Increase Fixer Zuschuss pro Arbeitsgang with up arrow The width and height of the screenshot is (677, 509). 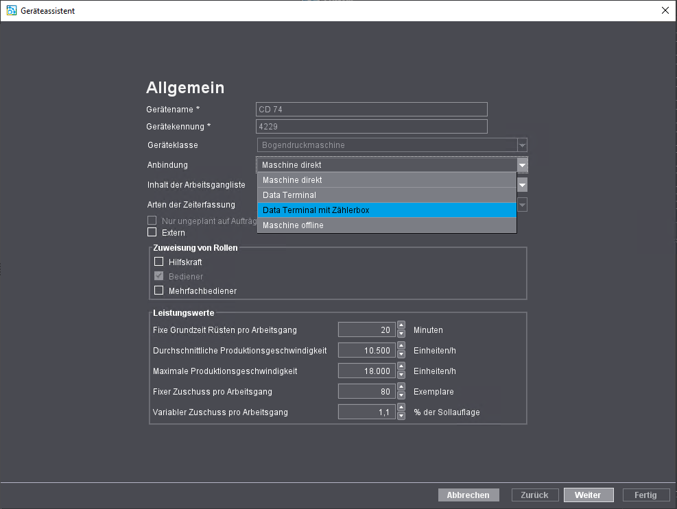pyautogui.click(x=401, y=387)
